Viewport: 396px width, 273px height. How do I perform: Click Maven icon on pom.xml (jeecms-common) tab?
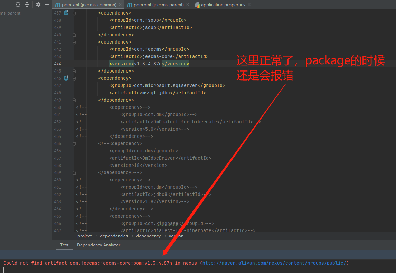(x=58, y=4)
